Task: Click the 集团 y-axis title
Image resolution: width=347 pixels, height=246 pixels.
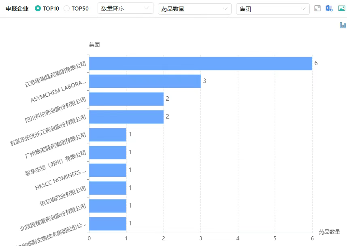Action: click(x=94, y=45)
